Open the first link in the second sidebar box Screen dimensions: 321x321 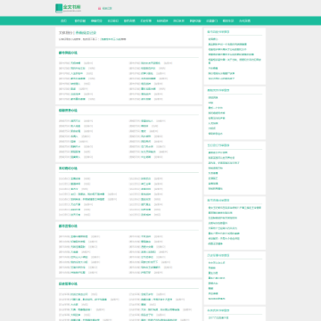coord(213,97)
